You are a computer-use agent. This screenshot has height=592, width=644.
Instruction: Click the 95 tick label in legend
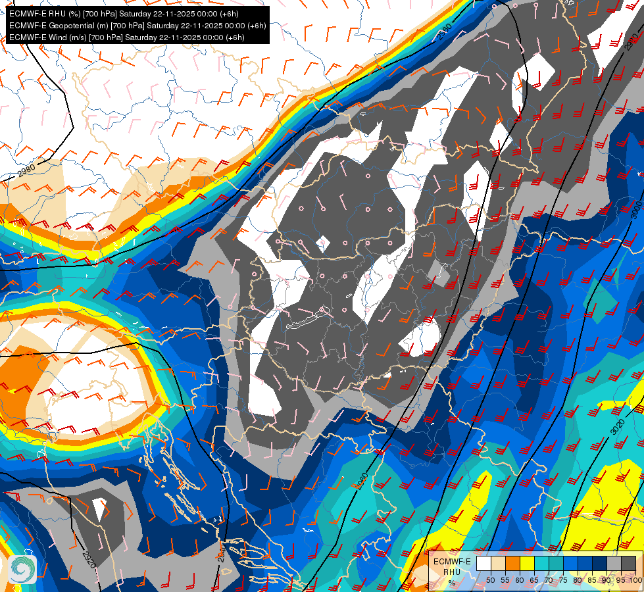(621, 580)
